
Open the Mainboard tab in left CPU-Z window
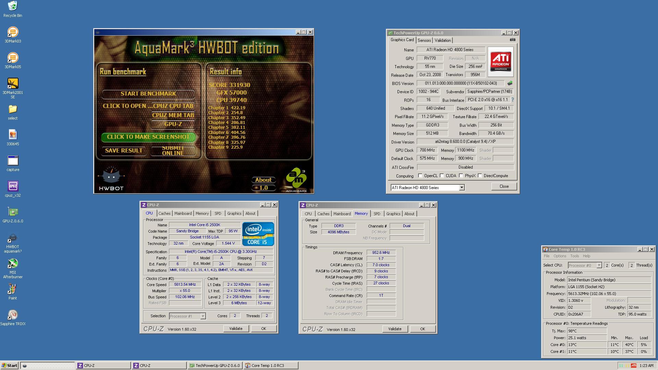183,213
